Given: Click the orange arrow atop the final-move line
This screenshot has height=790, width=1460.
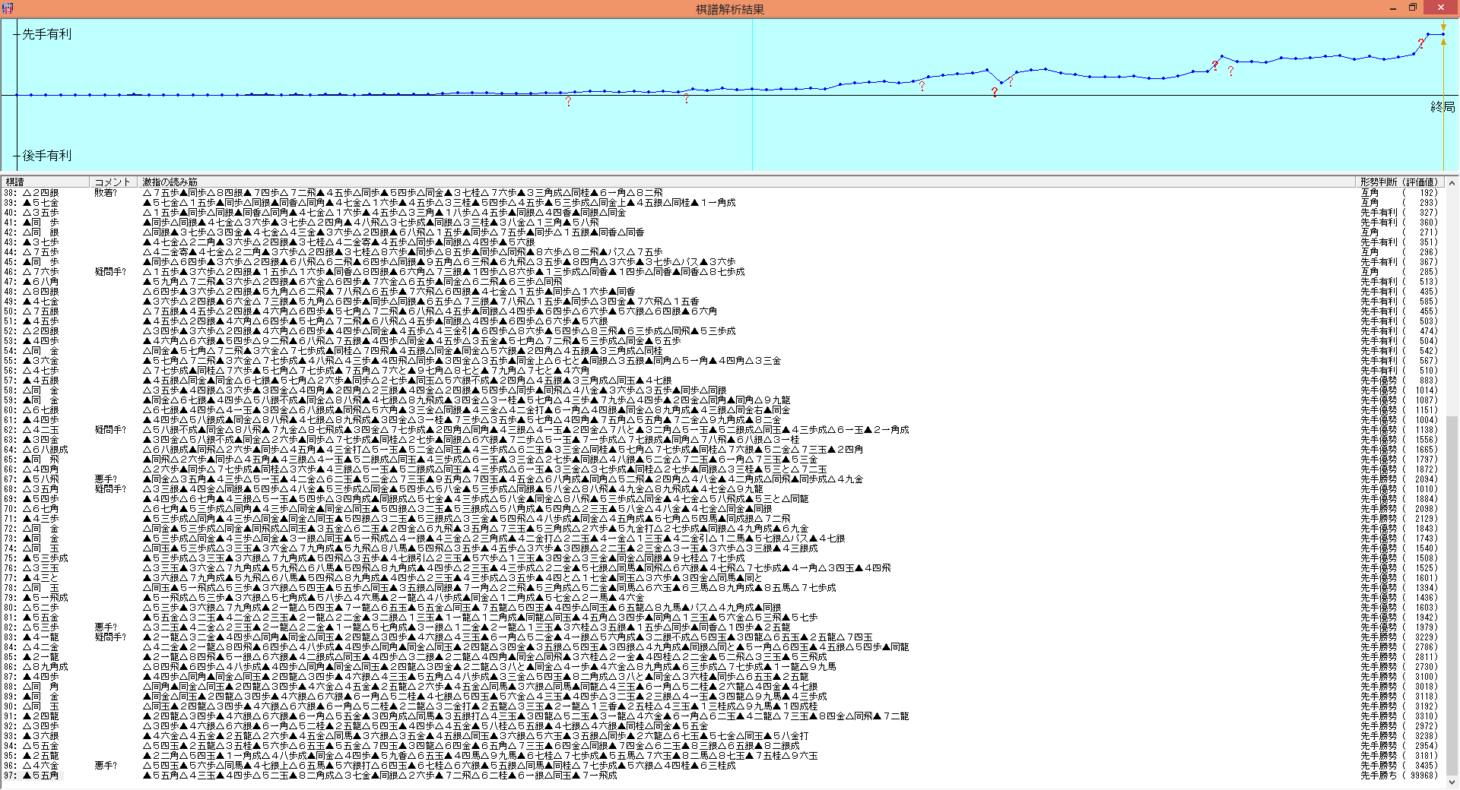Looking at the screenshot, I should tap(1443, 27).
